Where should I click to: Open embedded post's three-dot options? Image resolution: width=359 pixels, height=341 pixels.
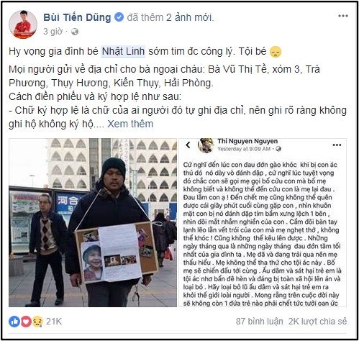point(337,145)
